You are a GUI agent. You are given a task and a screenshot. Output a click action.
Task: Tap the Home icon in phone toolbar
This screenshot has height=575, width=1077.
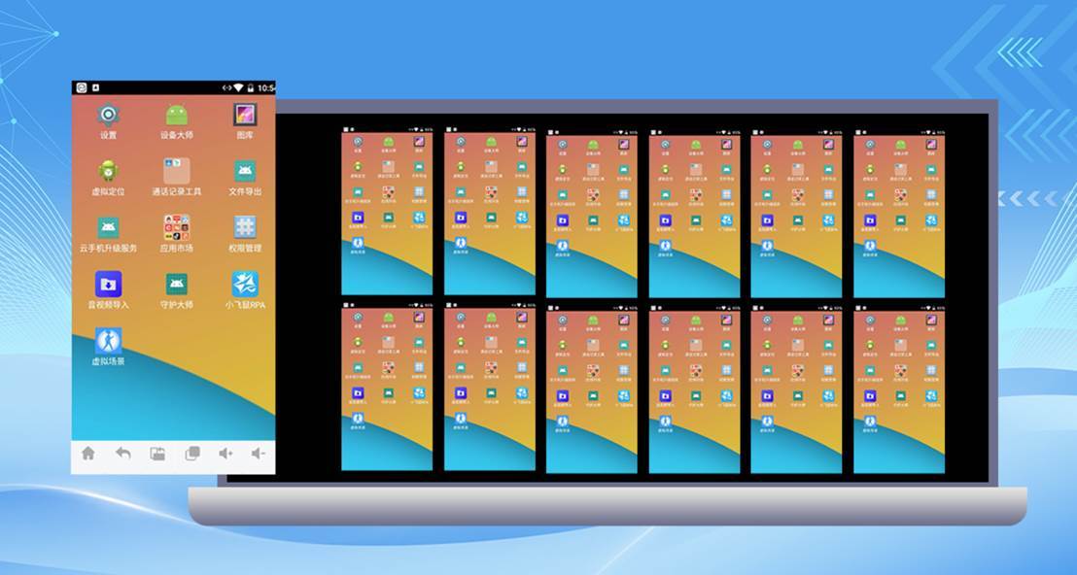point(87,453)
